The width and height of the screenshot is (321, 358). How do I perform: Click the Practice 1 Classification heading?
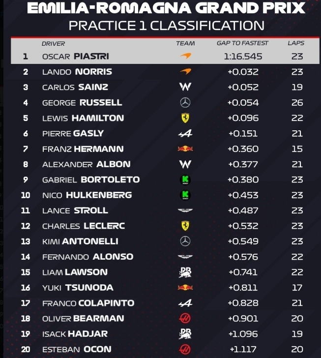(x=166, y=26)
